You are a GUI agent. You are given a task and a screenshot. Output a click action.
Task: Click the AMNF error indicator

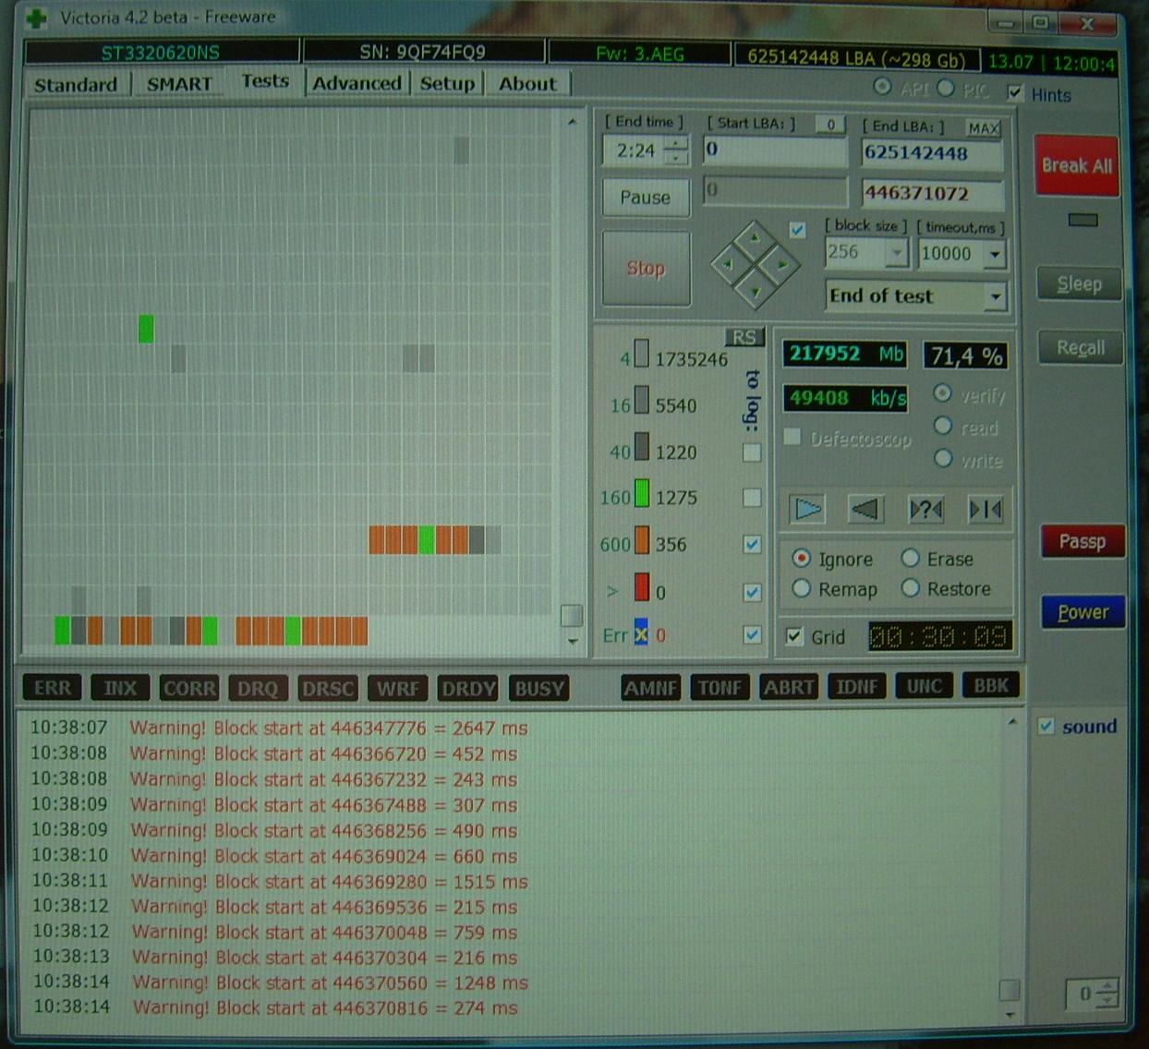click(651, 687)
